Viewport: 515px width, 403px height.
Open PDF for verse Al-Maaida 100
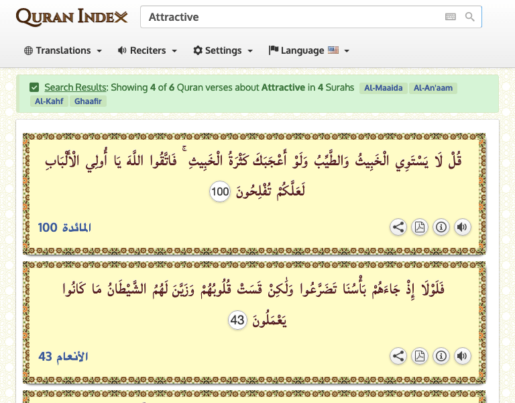420,227
